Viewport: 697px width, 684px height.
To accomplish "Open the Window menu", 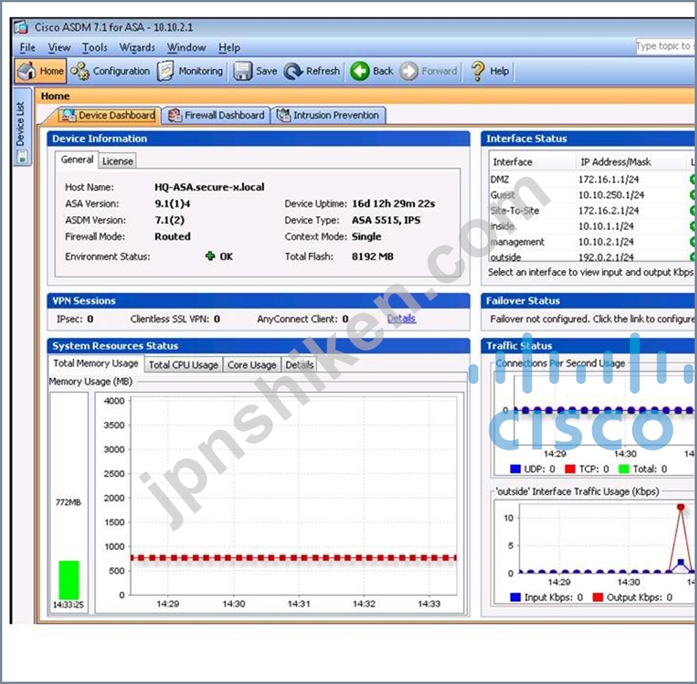I will pyautogui.click(x=186, y=47).
